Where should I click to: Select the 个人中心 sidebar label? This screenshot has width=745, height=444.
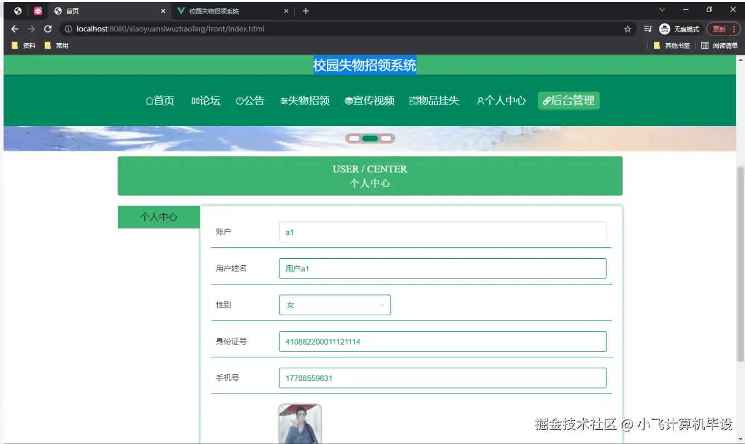159,217
